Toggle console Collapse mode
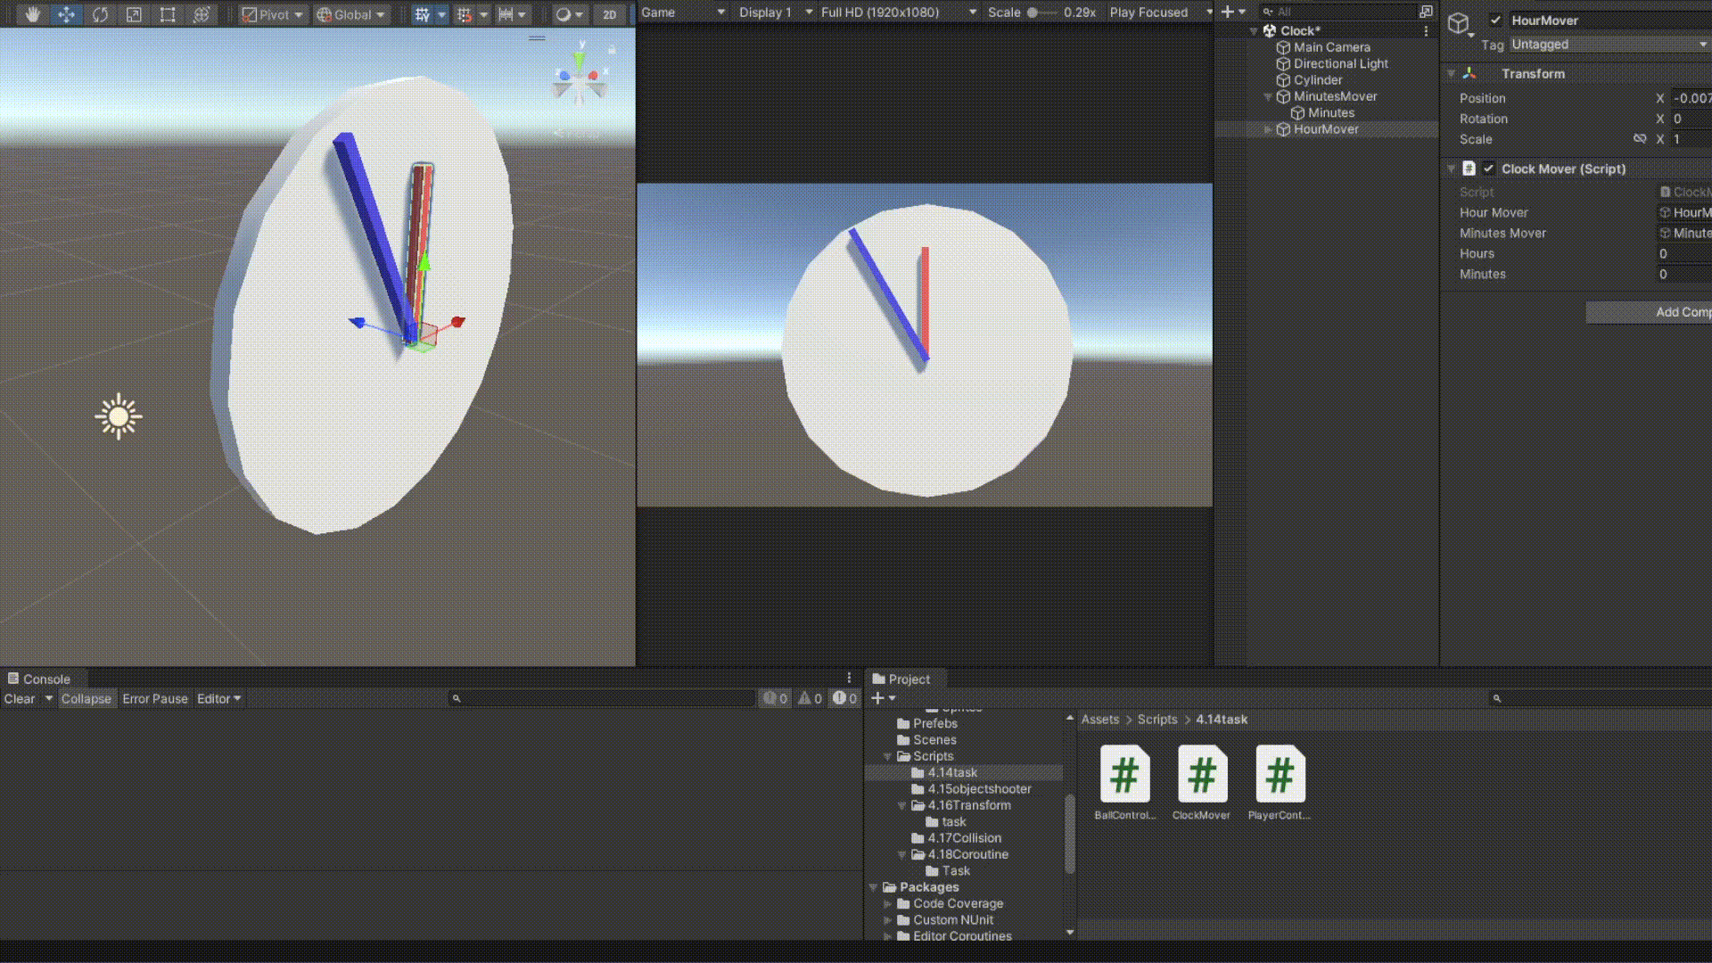This screenshot has width=1712, height=963. click(86, 698)
